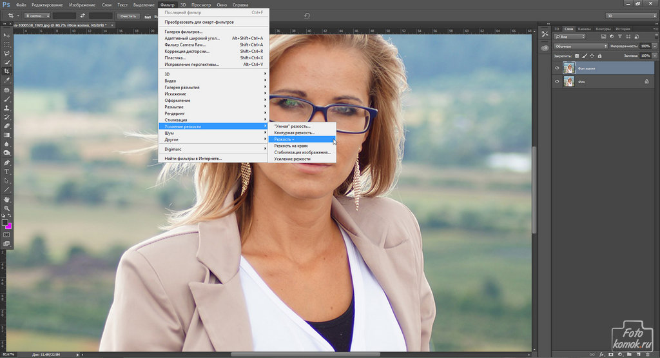Open the workspace 3D dropdown
Image resolution: width=660 pixels, height=358 pixels.
[x=630, y=15]
